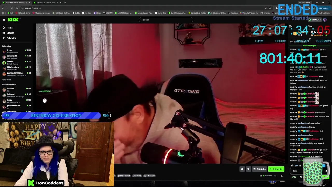Click the New messages banner in chat
Viewport: 332px width, 187px height.
point(309,46)
